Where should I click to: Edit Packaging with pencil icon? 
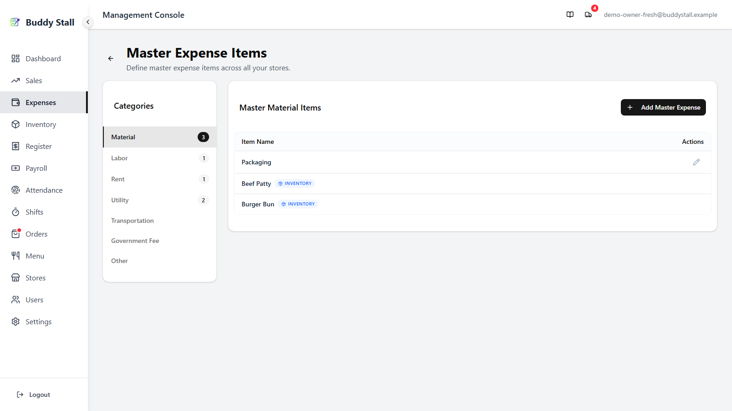(696, 162)
